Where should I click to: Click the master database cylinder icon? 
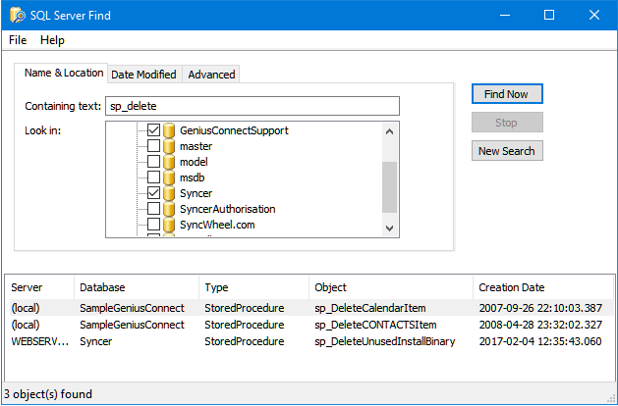[x=169, y=146]
